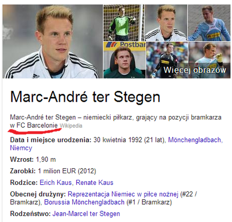Viewport: 232px width, 222px height.
Task: Open the Wikipedia source link
Action: pyautogui.click(x=71, y=126)
